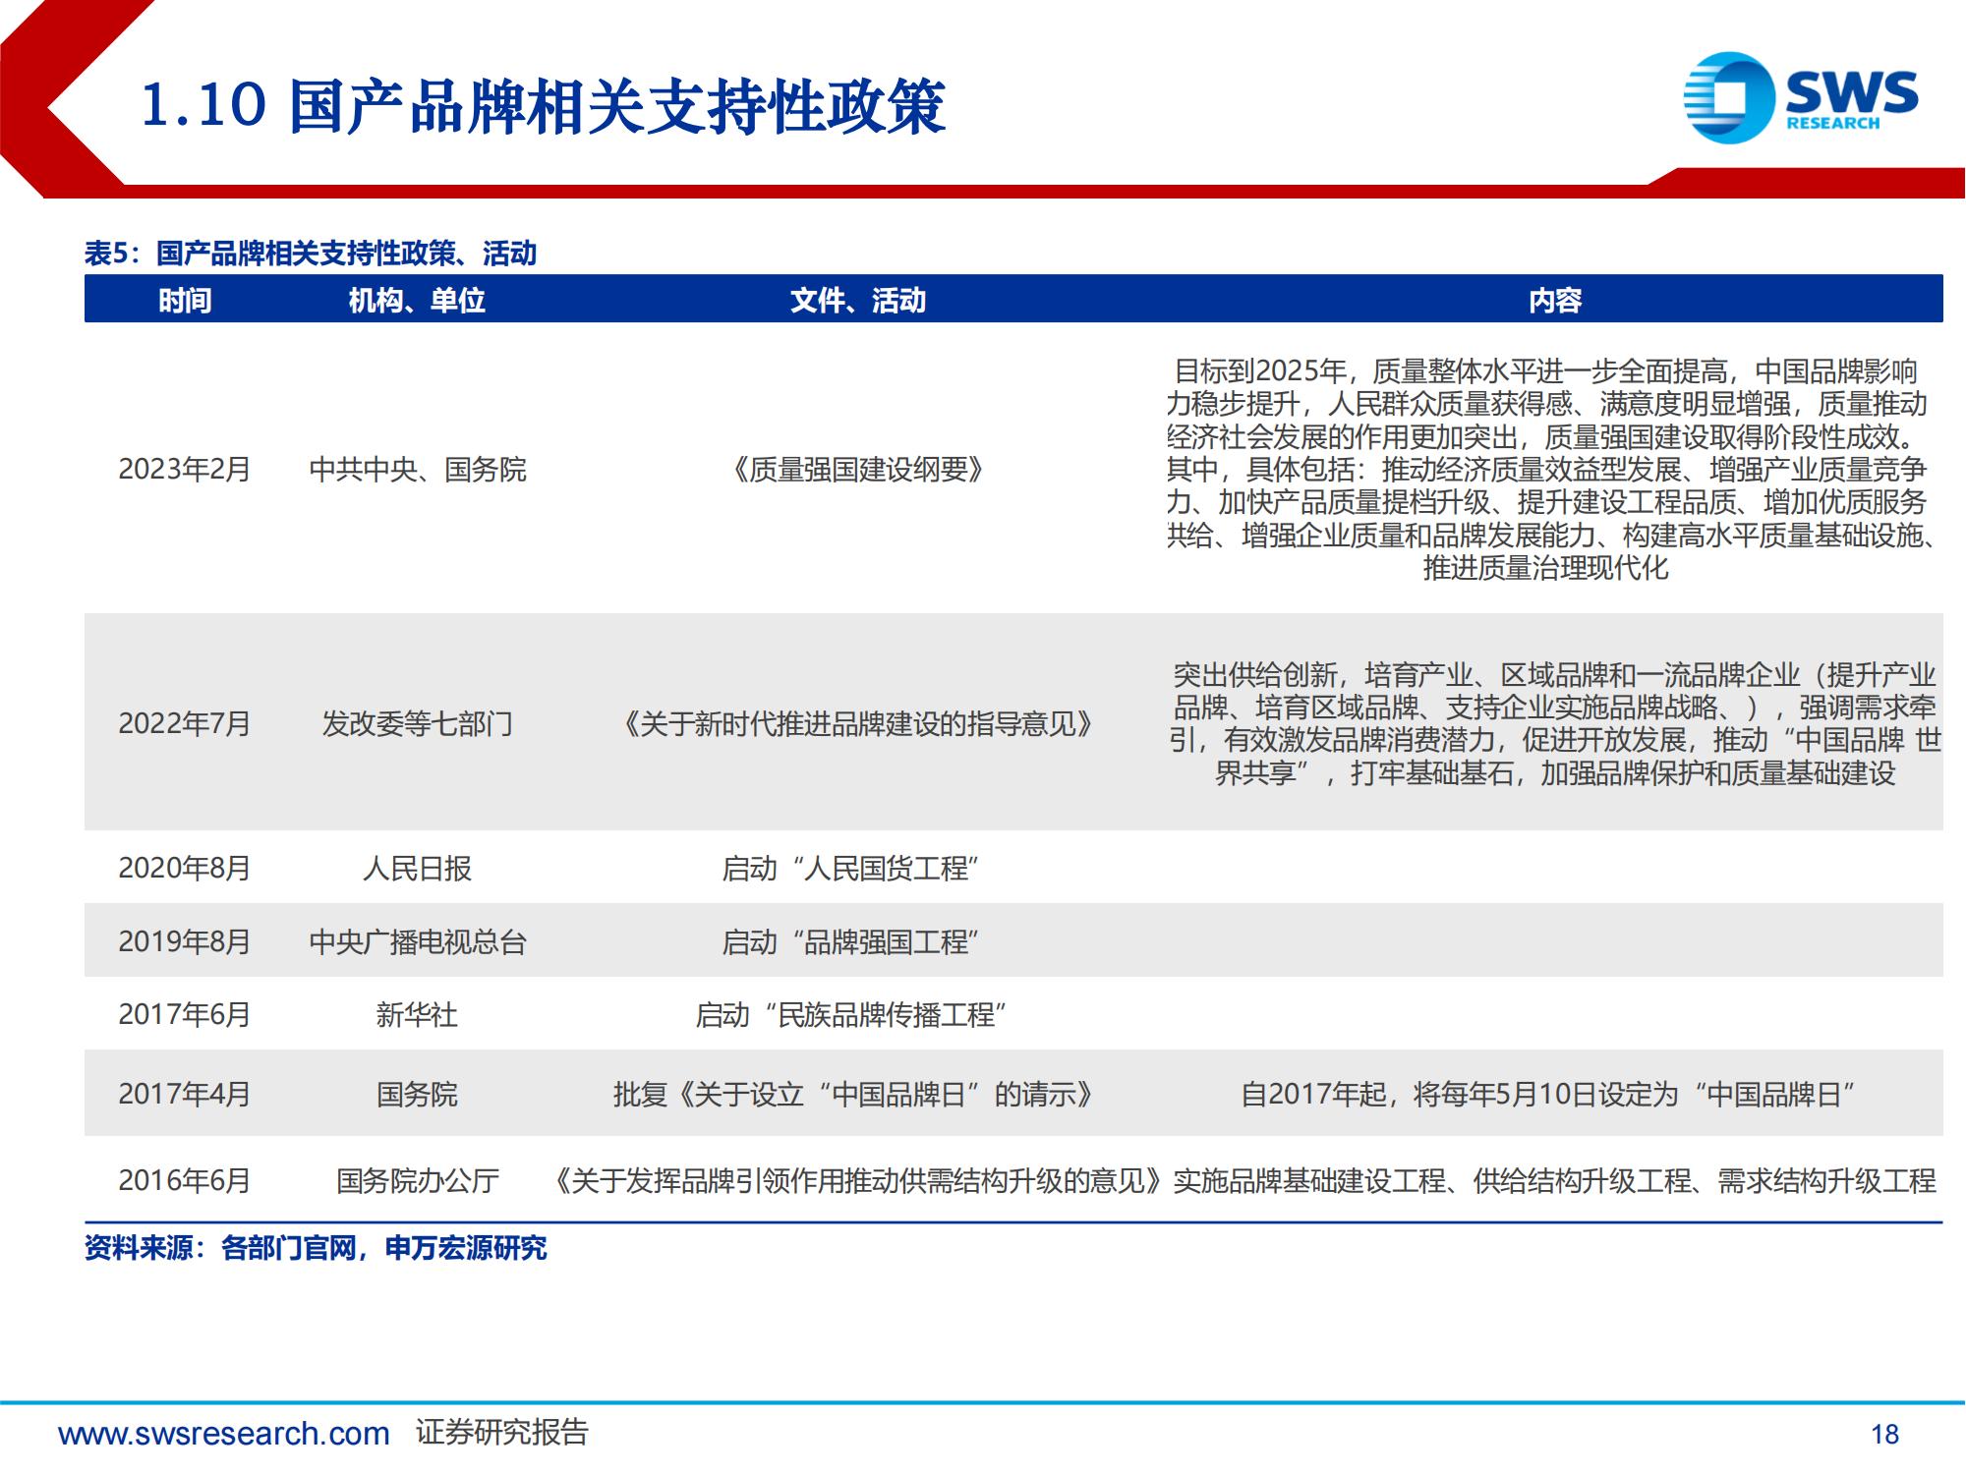Click the 国务院办公厅 organization cell

pos(417,1180)
